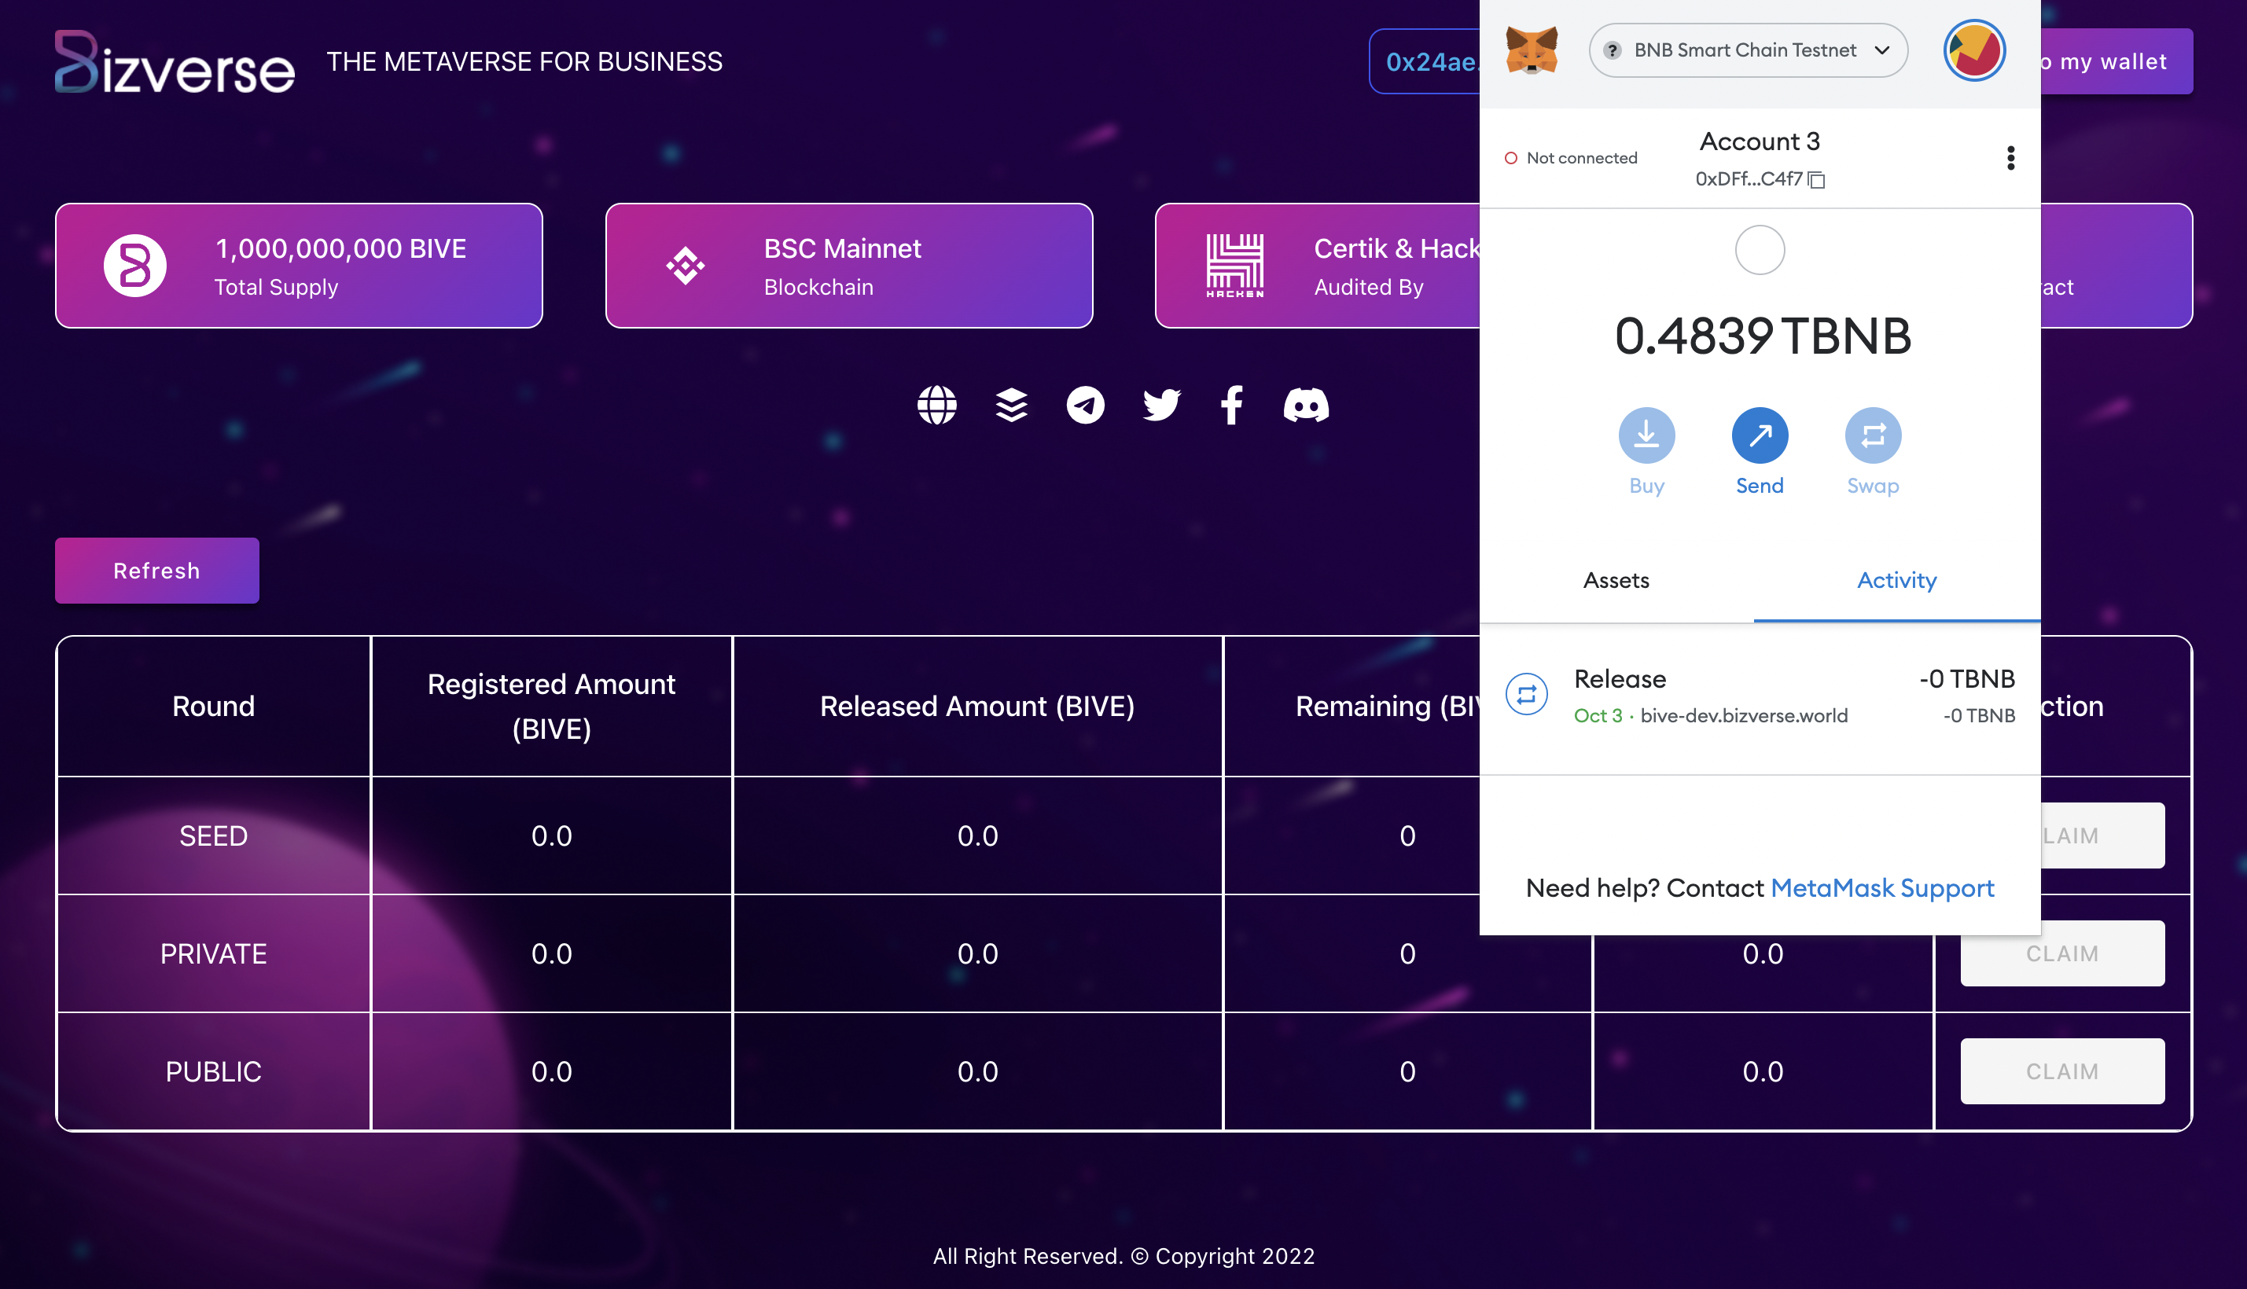Click the Facebook icon
The height and width of the screenshot is (1289, 2247).
[1231, 406]
